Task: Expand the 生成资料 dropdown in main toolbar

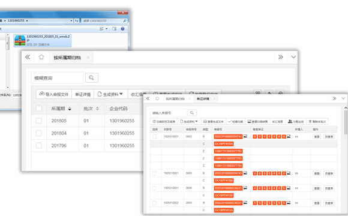Action: click(110, 94)
